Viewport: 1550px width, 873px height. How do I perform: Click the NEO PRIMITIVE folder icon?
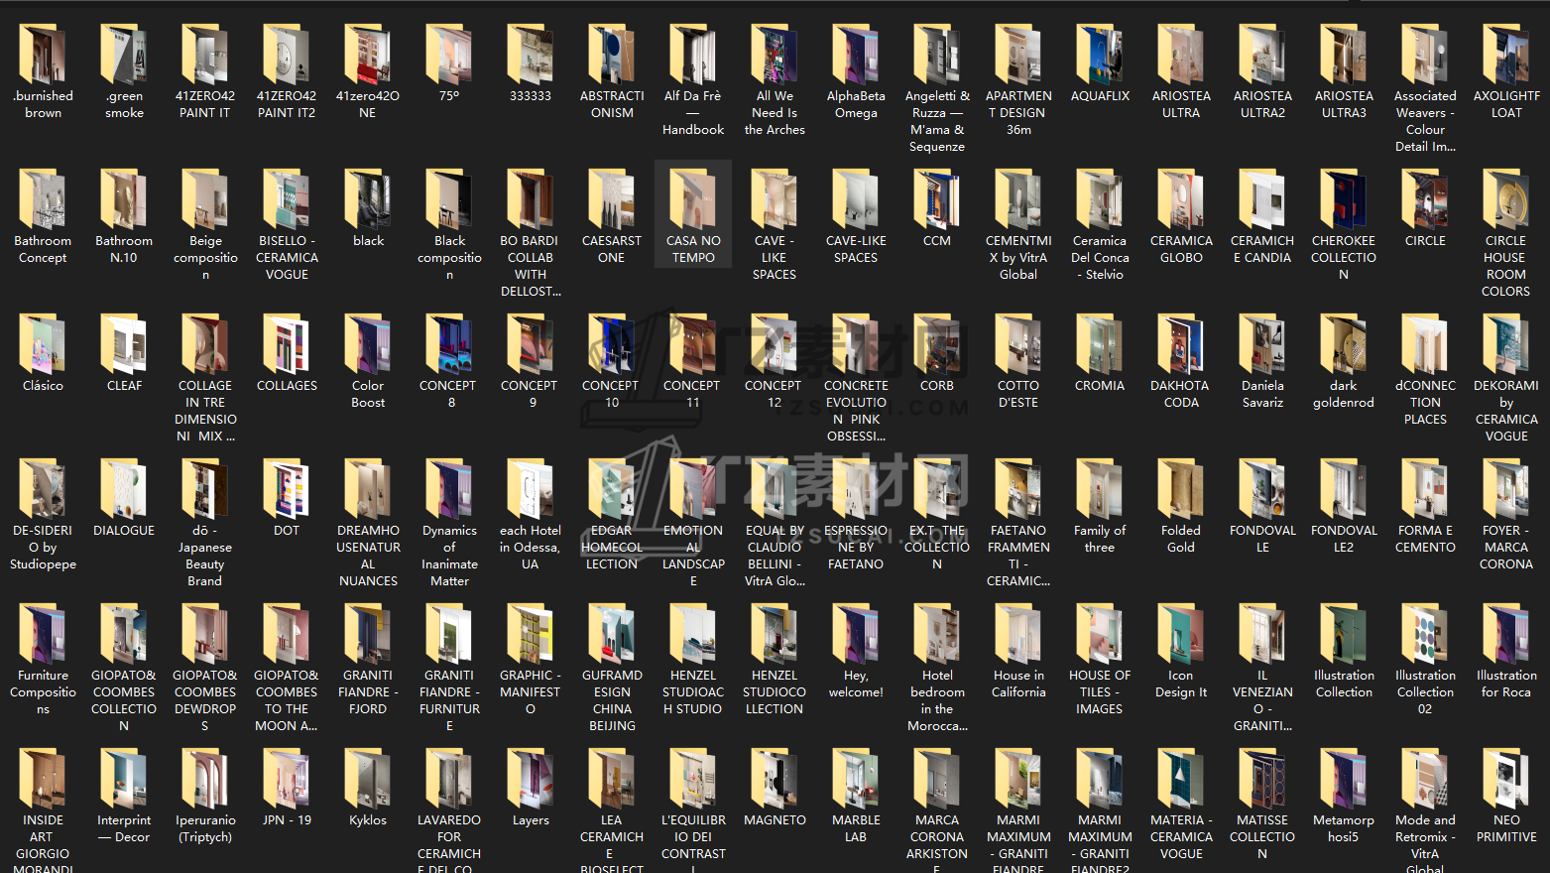(1506, 779)
